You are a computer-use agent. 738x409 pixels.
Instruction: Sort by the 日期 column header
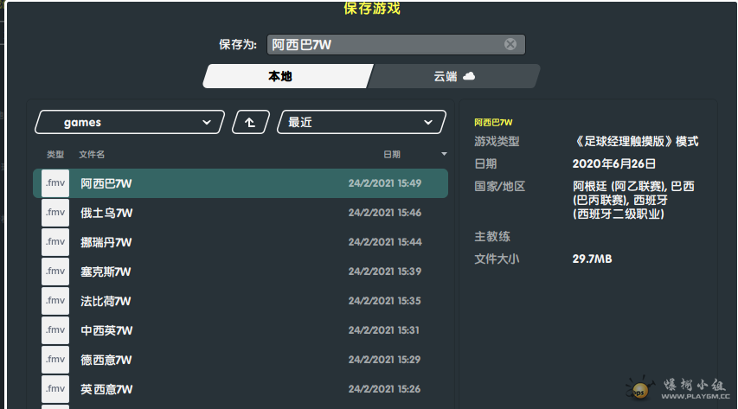click(392, 155)
